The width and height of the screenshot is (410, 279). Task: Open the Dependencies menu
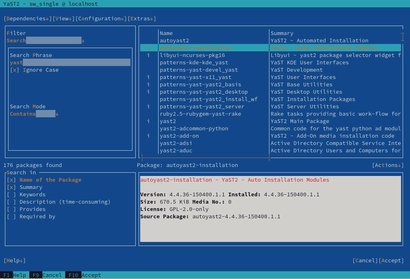tap(26, 19)
